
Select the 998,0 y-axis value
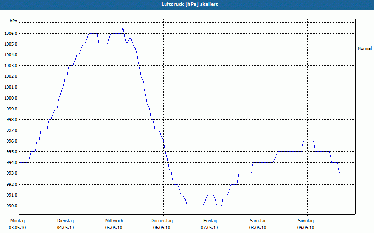click(12, 120)
